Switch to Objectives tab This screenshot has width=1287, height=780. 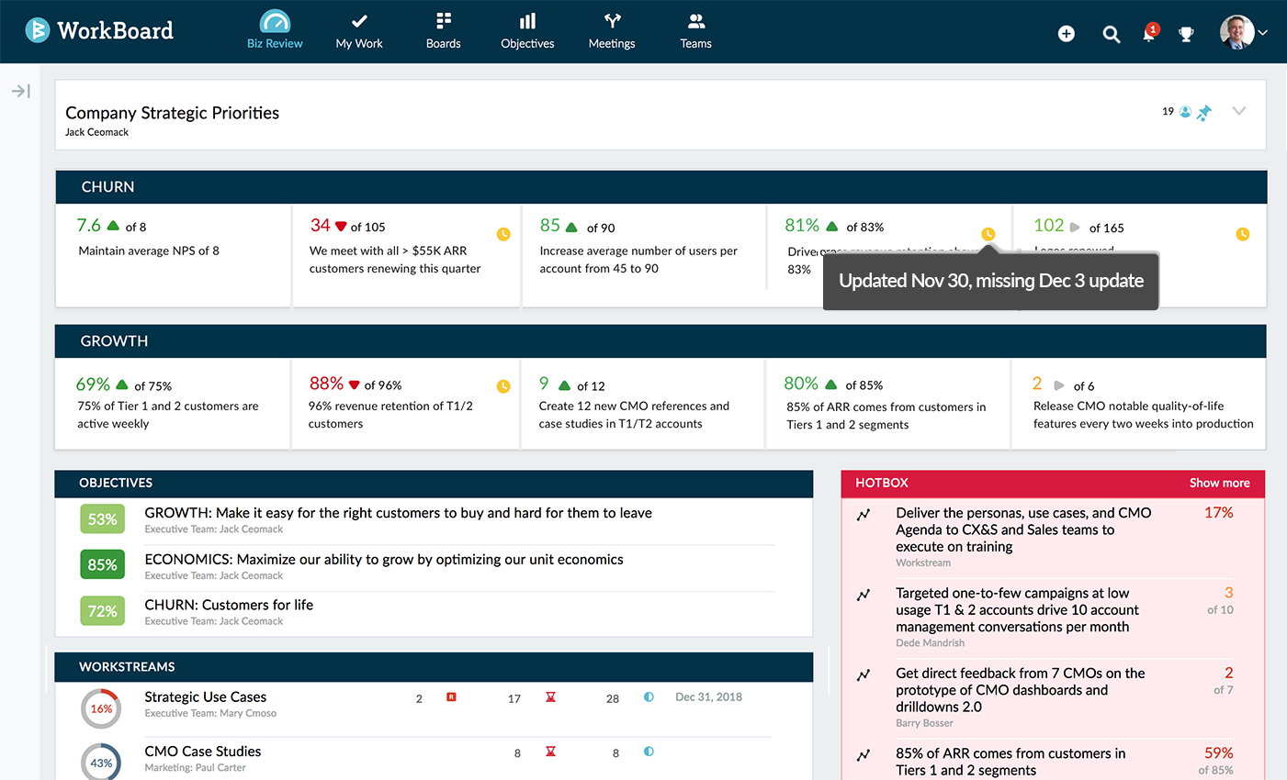[x=527, y=30]
